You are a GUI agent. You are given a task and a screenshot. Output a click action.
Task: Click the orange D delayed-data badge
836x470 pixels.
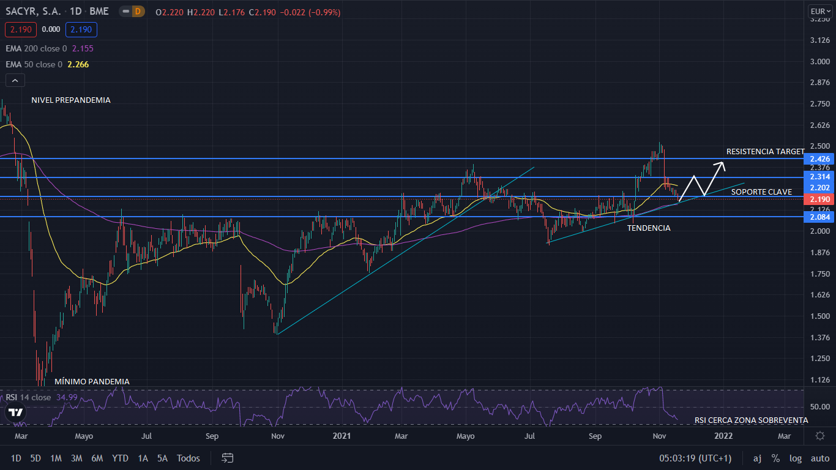(138, 12)
